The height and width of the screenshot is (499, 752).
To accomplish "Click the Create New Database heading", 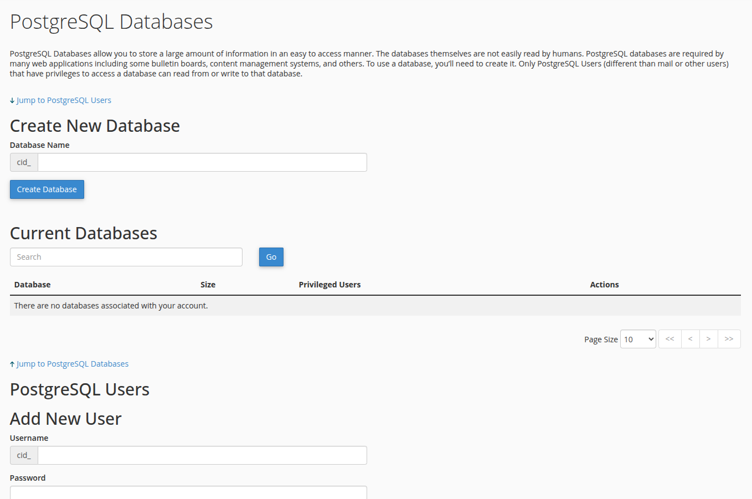I will pos(95,126).
